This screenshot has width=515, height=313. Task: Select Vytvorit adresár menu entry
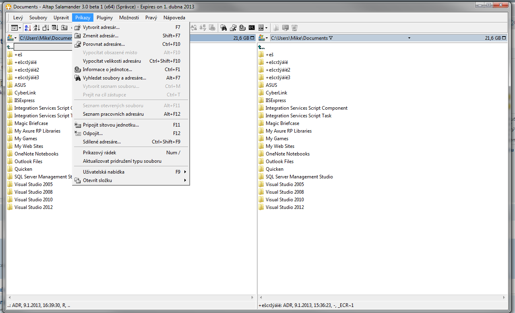point(101,27)
